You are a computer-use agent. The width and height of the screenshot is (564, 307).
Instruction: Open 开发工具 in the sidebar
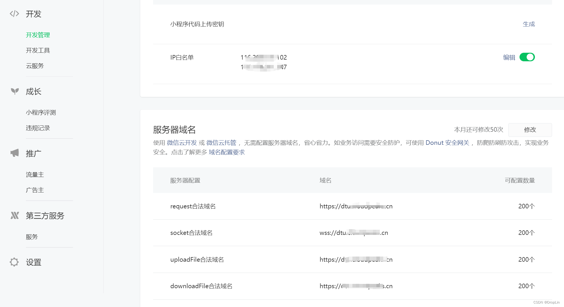[x=38, y=50]
